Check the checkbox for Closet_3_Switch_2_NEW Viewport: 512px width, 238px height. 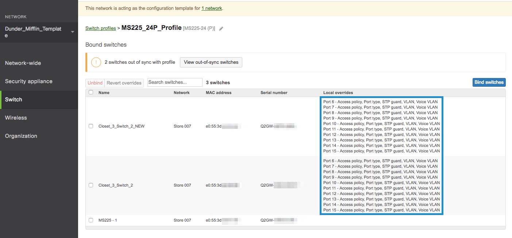(91, 126)
